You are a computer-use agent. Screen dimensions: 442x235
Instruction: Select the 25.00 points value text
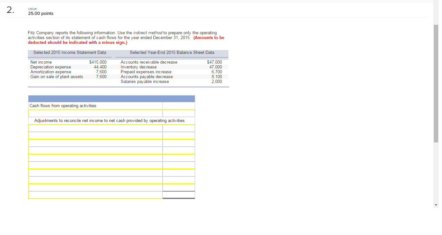pyautogui.click(x=41, y=14)
